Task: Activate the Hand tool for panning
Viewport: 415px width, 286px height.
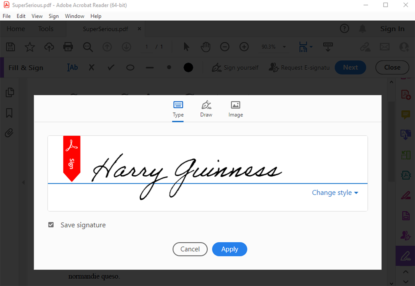Action: 205,46
